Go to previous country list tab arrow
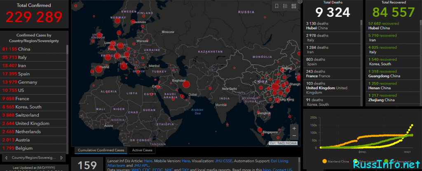The height and width of the screenshot is (171, 422). coord(6,157)
